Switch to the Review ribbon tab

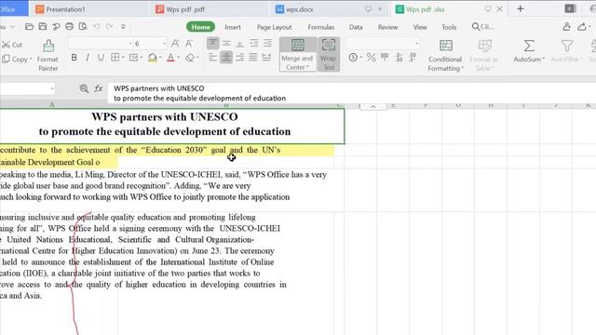(x=387, y=27)
